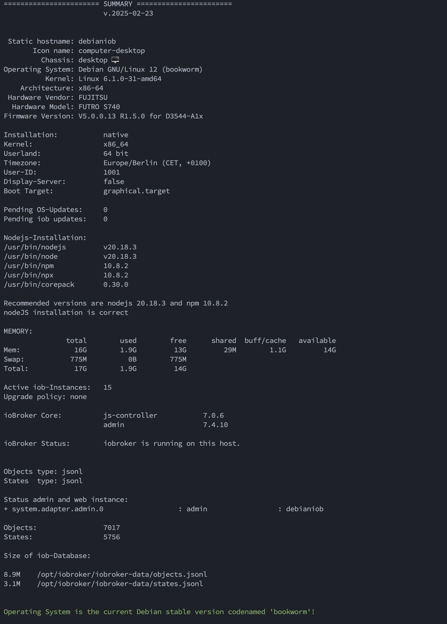
Task: Click the corepack version 0.30.0
Action: point(116,284)
